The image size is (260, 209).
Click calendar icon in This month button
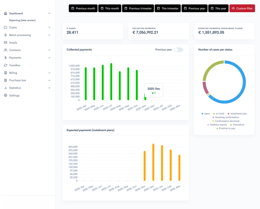click(102, 8)
